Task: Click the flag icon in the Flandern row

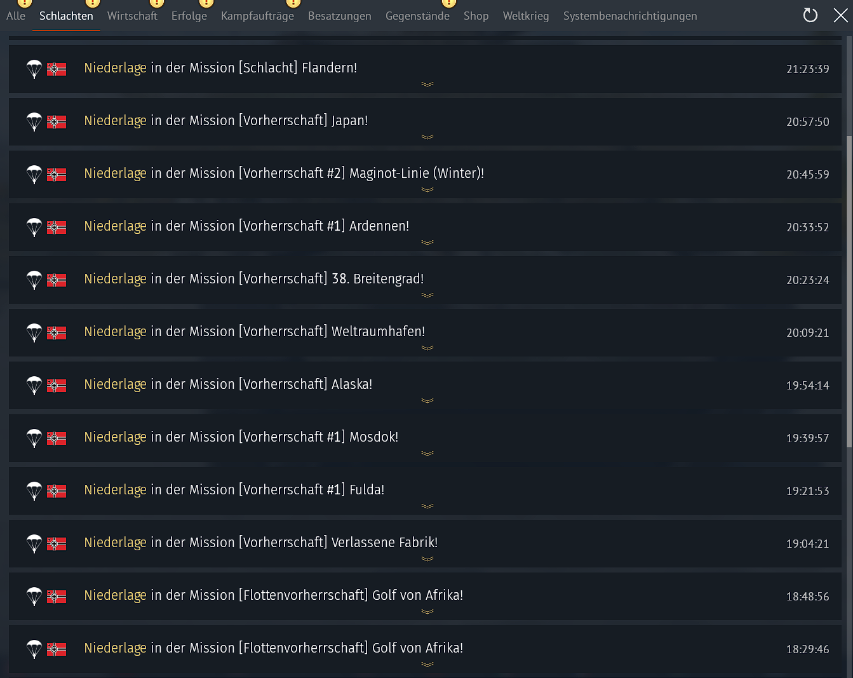Action: [57, 69]
